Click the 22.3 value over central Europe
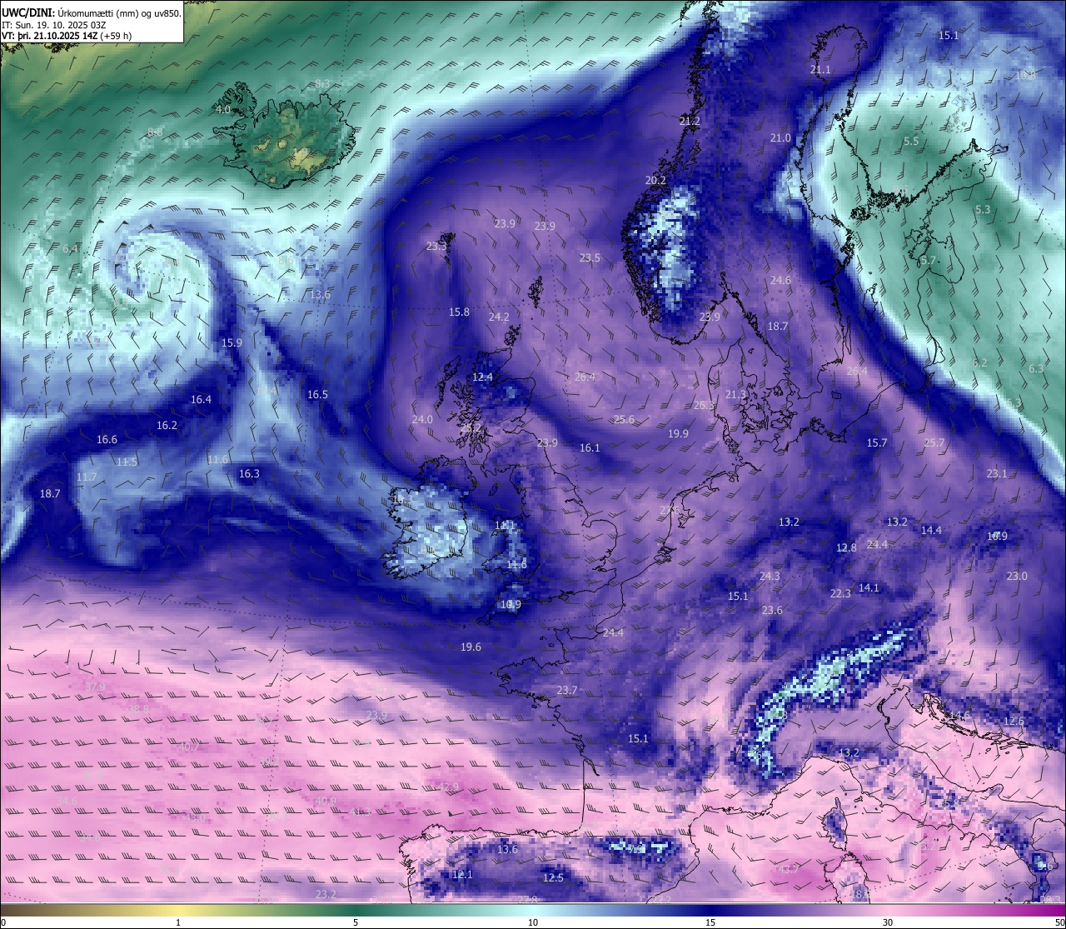The image size is (1066, 929). click(x=840, y=594)
